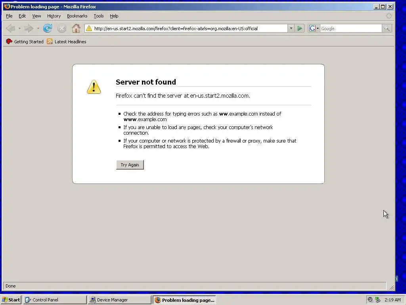This screenshot has height=305, width=406.
Task: Open the Edit menu
Action: point(22,16)
